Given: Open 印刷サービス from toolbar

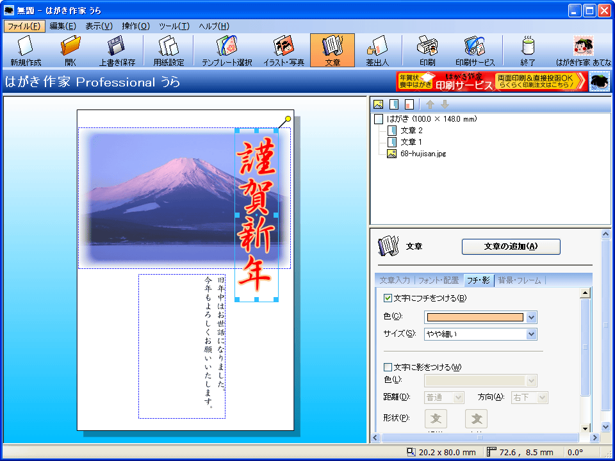Looking at the screenshot, I should [475, 50].
